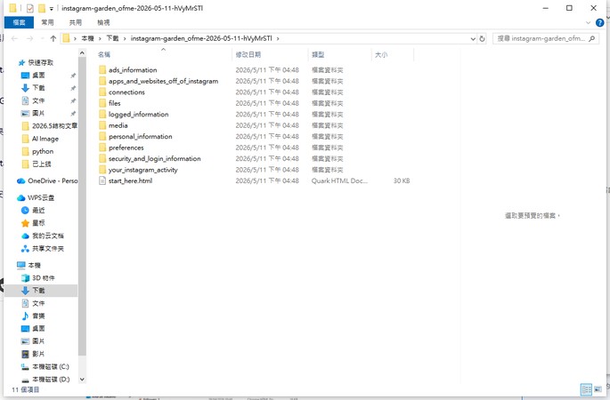Select the media folder icon
Image resolution: width=610 pixels, height=400 pixels.
102,125
